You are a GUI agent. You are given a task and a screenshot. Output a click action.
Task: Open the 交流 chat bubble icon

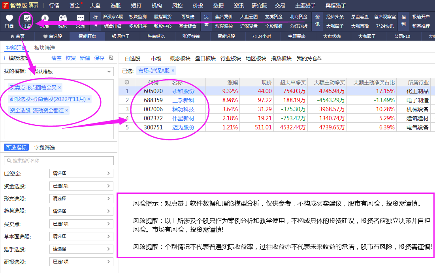tap(81, 19)
